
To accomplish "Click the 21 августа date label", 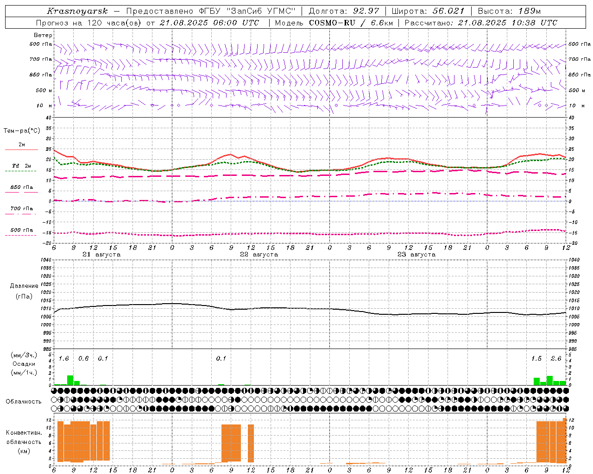I will click(x=101, y=255).
